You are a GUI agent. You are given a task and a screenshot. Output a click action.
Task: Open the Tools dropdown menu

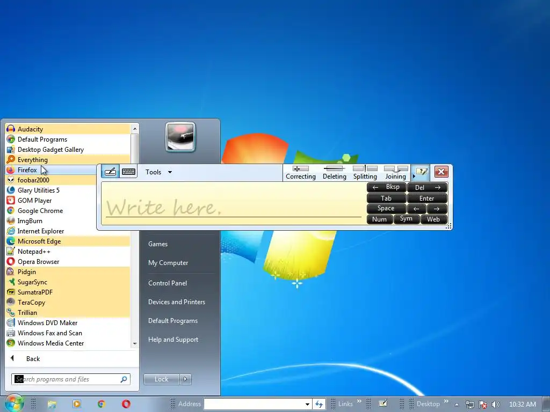tap(158, 172)
